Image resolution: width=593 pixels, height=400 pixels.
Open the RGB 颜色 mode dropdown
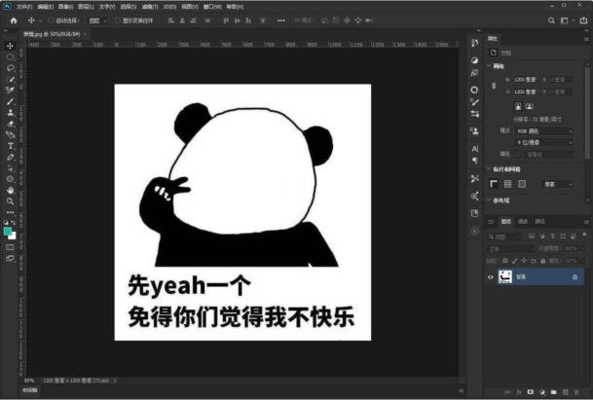coord(544,130)
